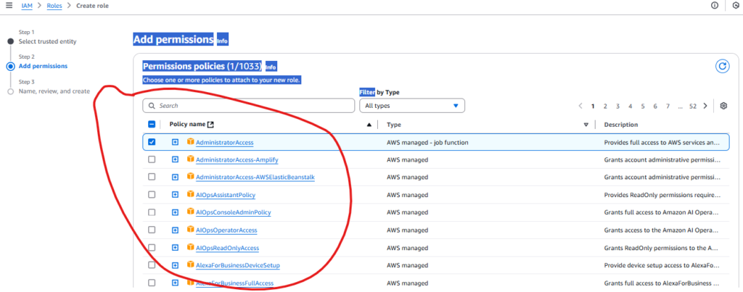This screenshot has height=292, width=743.
Task: Check the AIOpsOperatorAccess checkbox
Action: click(x=152, y=230)
